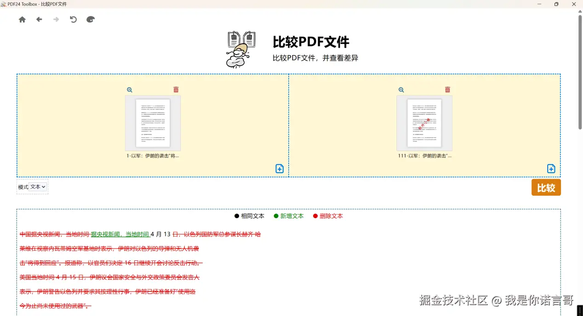Click deleted line starting '美国当地时间 4 月 15 日'

109,277
